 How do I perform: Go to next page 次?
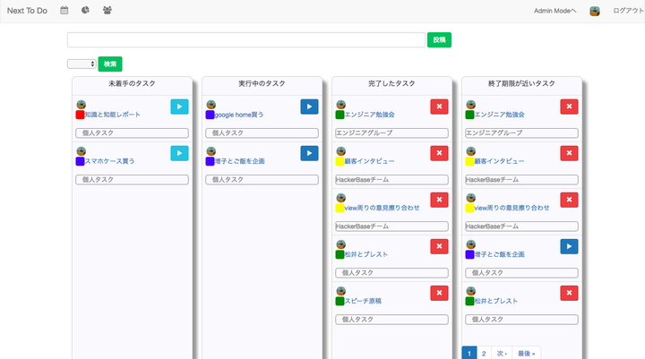tap(502, 354)
